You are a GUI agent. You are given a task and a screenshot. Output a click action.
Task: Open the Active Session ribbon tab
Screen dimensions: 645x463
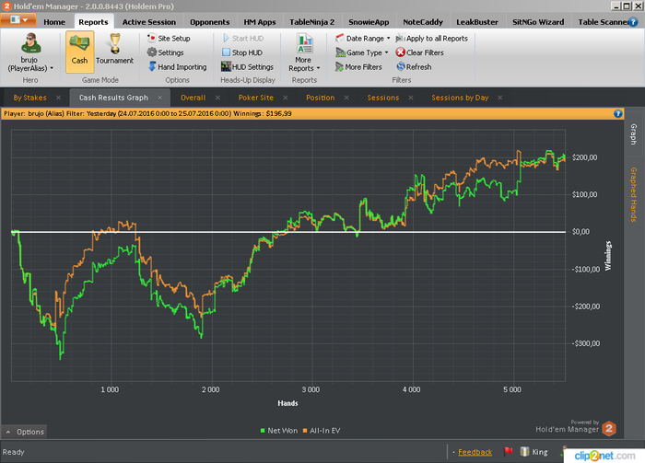(x=149, y=22)
